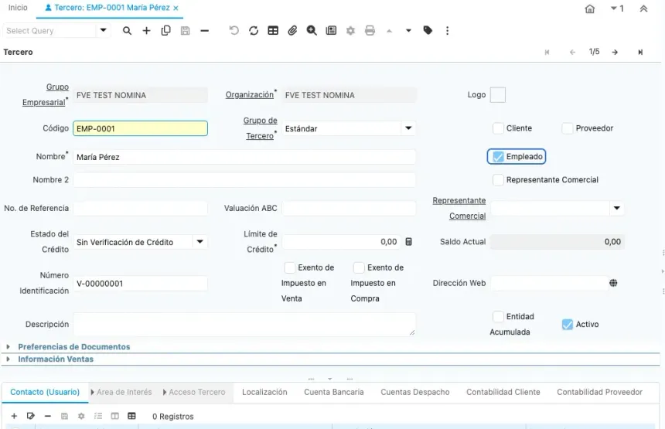Uncheck the Empleado checkbox
The height and width of the screenshot is (429, 665).
point(498,157)
